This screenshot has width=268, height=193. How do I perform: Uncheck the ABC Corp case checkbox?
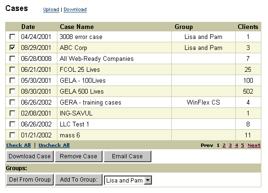pyautogui.click(x=12, y=48)
